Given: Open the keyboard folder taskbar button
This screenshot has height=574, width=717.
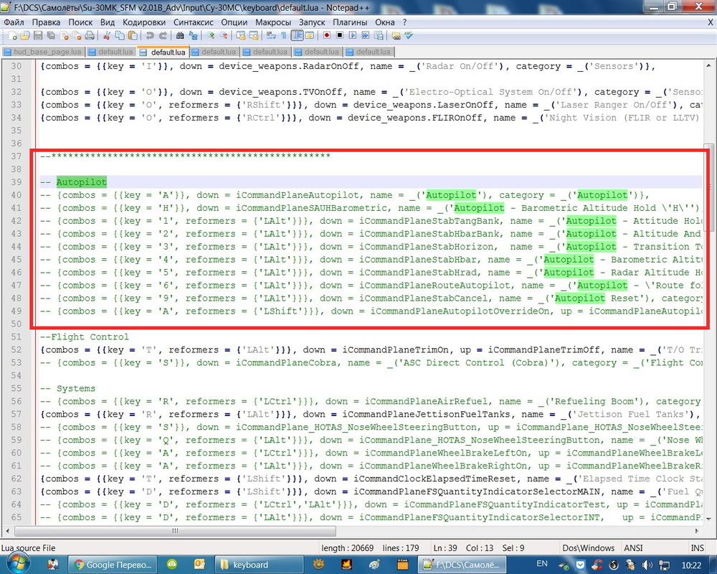Looking at the screenshot, I should tap(258, 565).
